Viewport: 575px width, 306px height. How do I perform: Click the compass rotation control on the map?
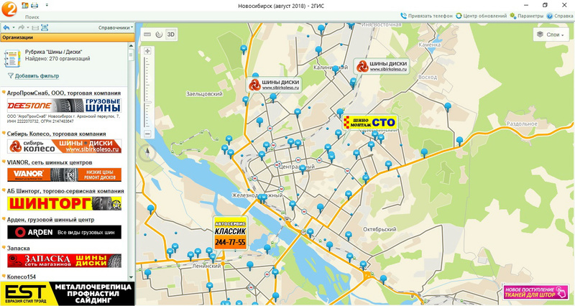(x=147, y=153)
